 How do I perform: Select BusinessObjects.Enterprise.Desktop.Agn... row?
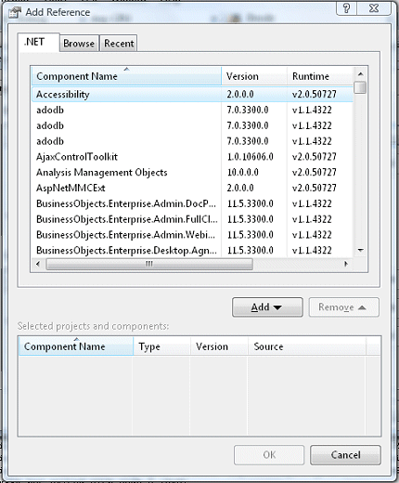[x=192, y=250]
